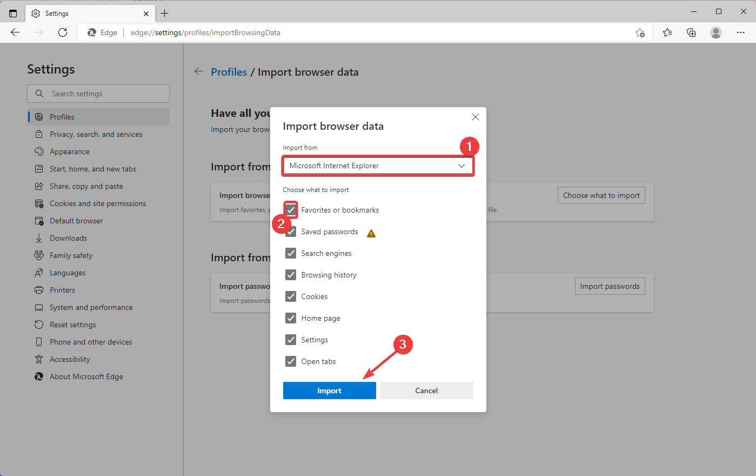This screenshot has width=756, height=476.
Task: Open Appearance settings
Action: pos(99,151)
